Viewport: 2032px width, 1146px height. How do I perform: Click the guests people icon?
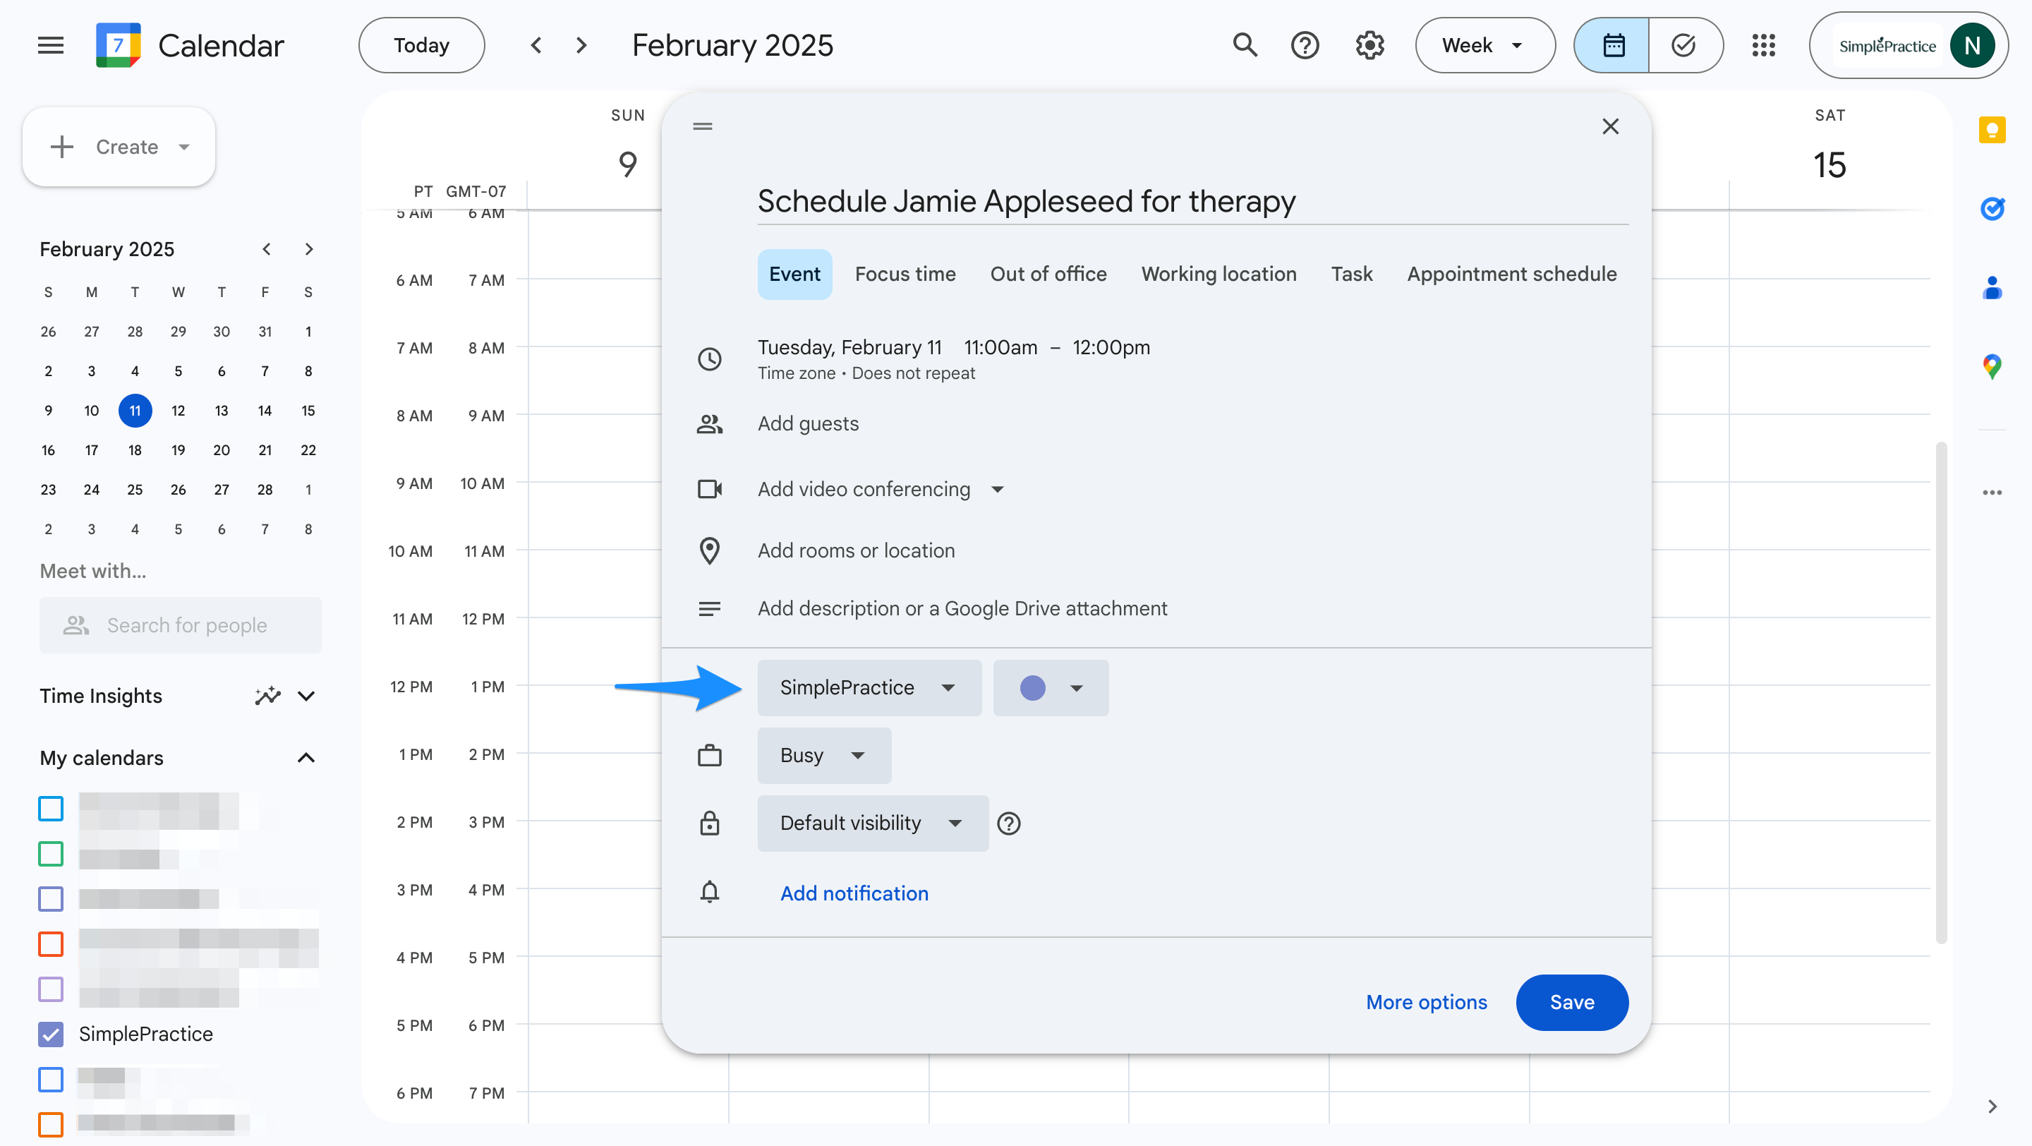pyautogui.click(x=709, y=423)
